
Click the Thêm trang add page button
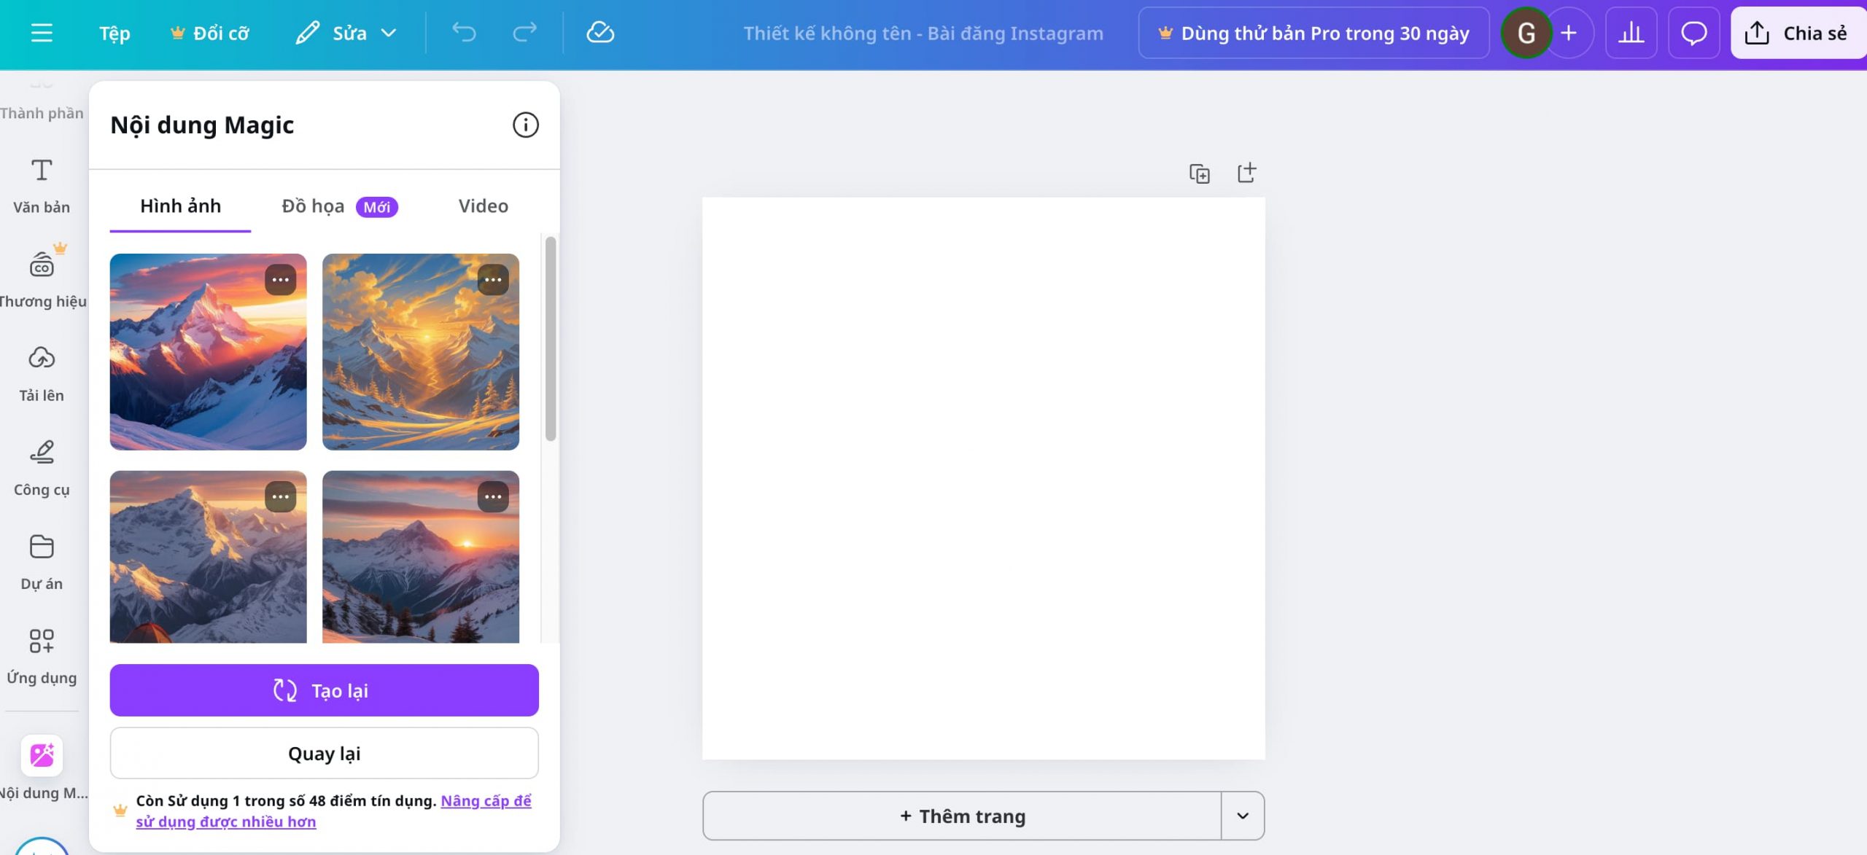tap(962, 816)
